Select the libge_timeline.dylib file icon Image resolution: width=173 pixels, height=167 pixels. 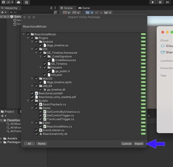[x=45, y=82]
